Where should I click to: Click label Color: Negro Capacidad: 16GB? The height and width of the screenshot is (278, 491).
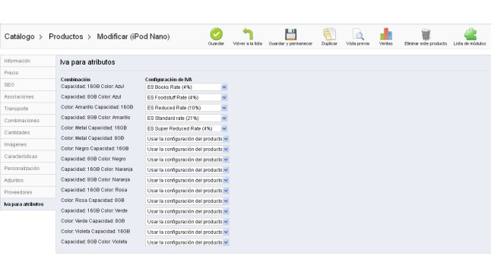[94, 148]
